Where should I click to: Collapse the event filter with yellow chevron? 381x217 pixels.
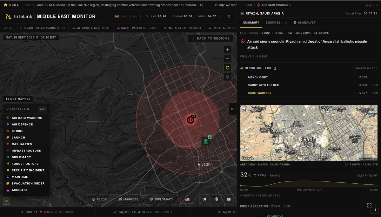coord(7,201)
